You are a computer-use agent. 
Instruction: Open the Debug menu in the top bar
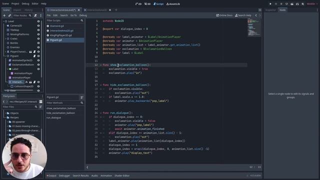coord(25,3)
